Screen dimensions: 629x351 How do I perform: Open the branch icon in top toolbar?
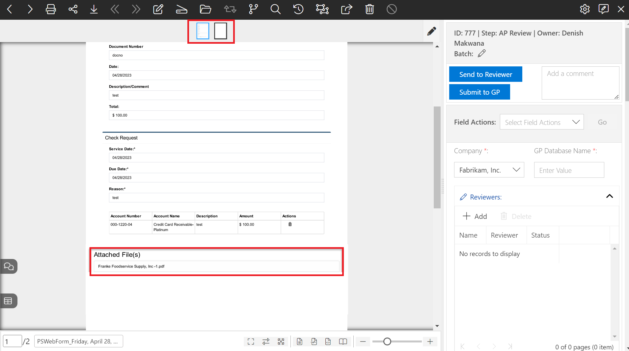coord(253,9)
